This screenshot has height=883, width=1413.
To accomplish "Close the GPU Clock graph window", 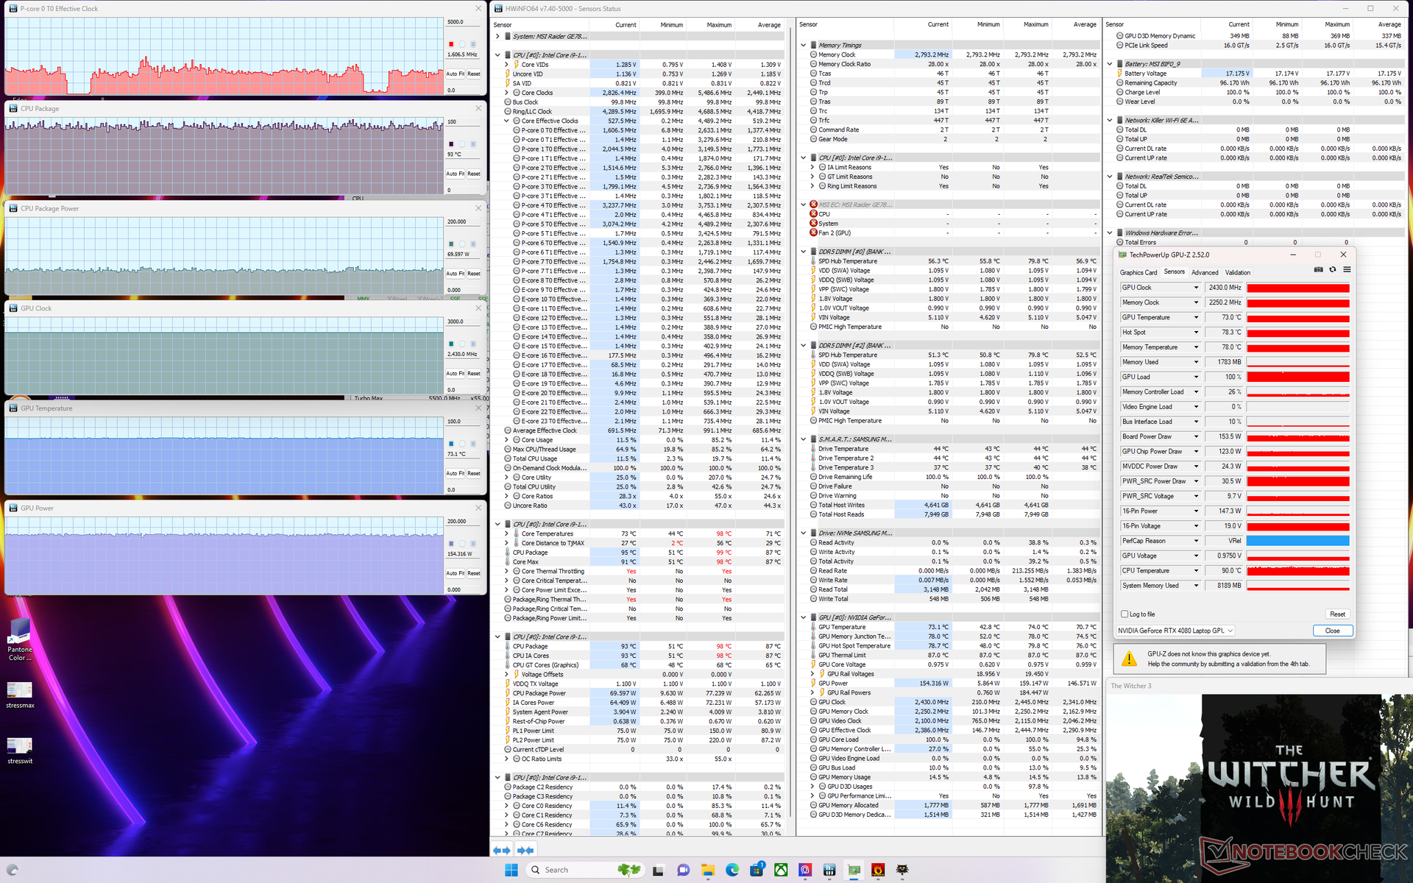I will click(x=478, y=308).
